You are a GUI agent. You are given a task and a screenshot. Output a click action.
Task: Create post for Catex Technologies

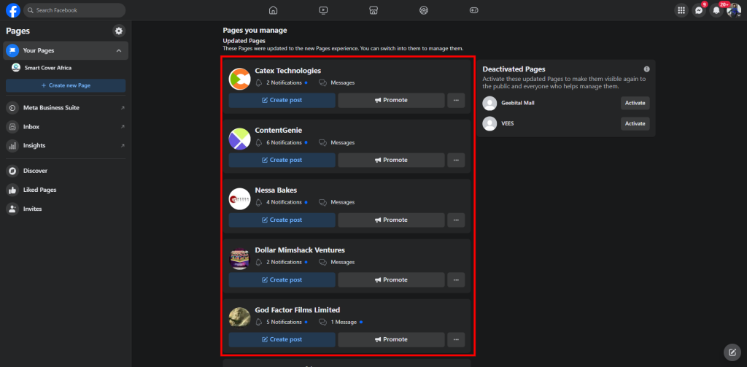(282, 100)
